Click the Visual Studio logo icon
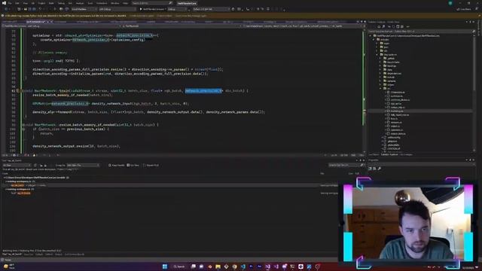The height and width of the screenshot is (271, 482). tap(4, 3)
